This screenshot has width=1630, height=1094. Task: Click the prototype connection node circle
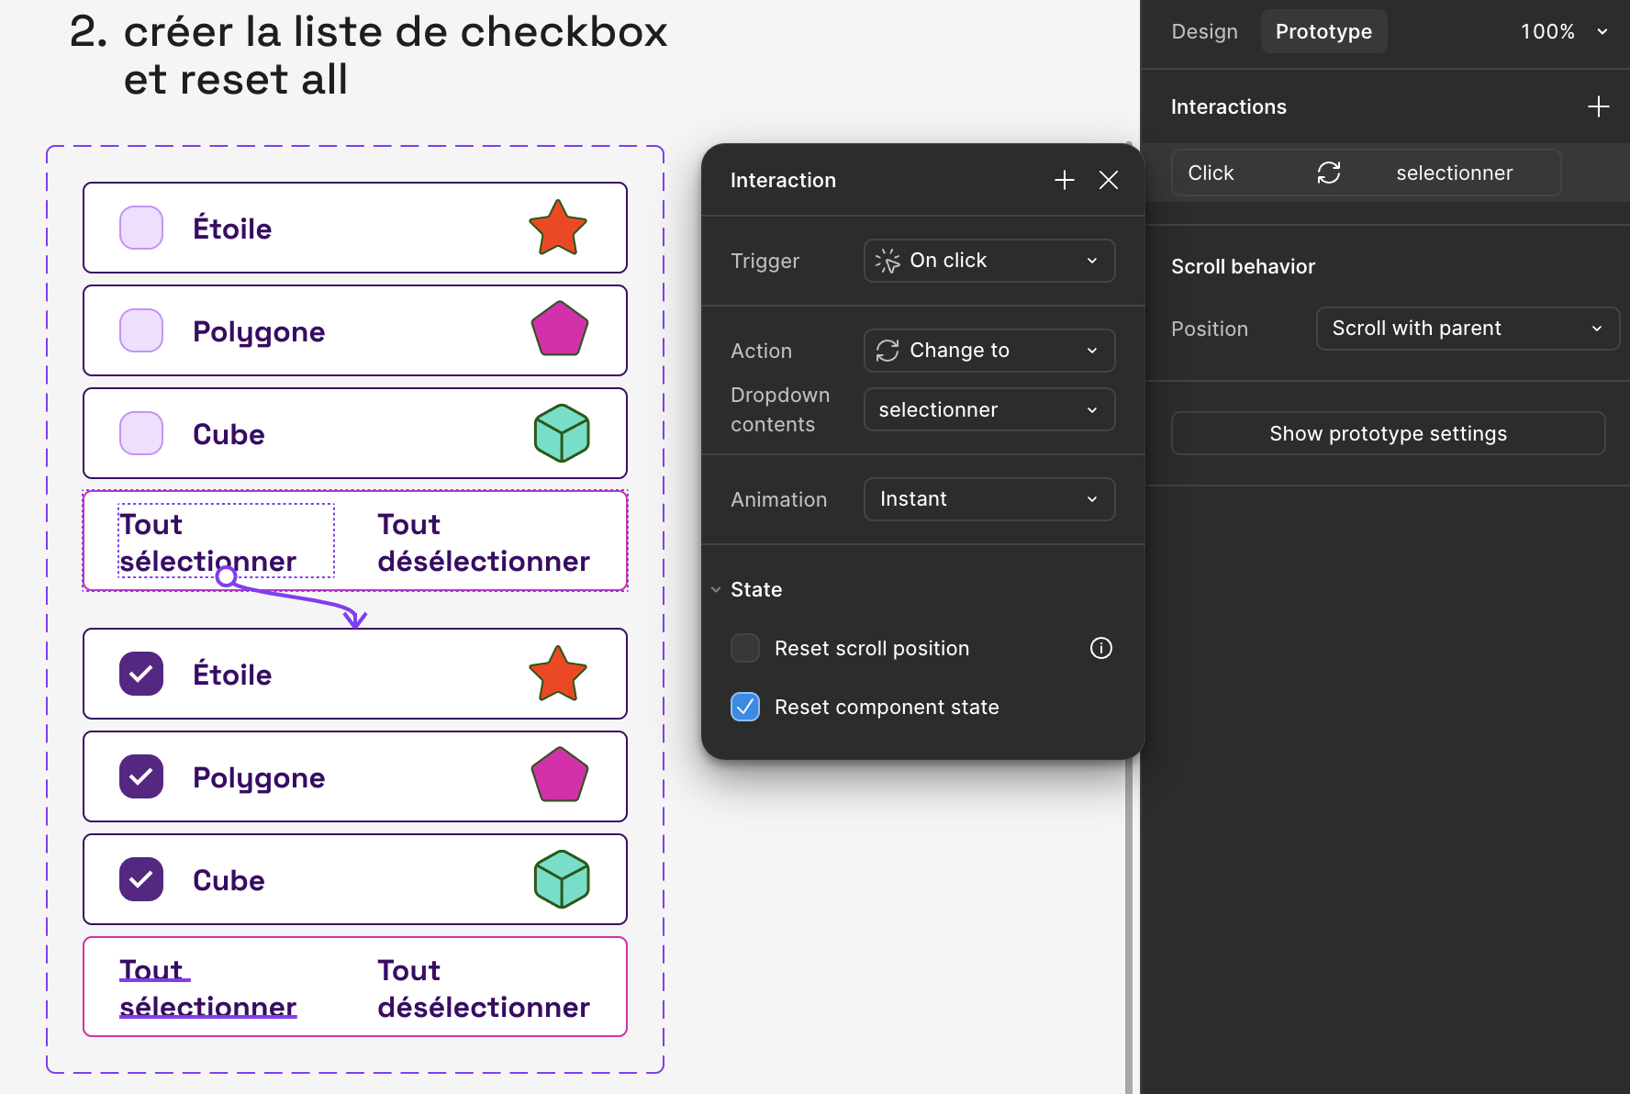(226, 576)
